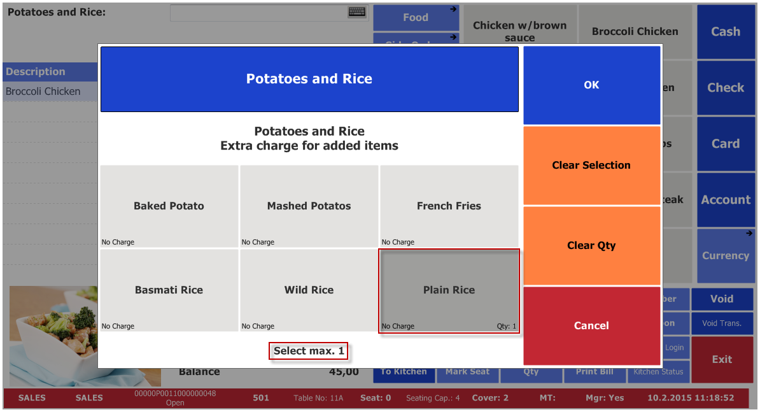Pick the Basmati Rice option
The height and width of the screenshot is (412, 760).
point(169,290)
